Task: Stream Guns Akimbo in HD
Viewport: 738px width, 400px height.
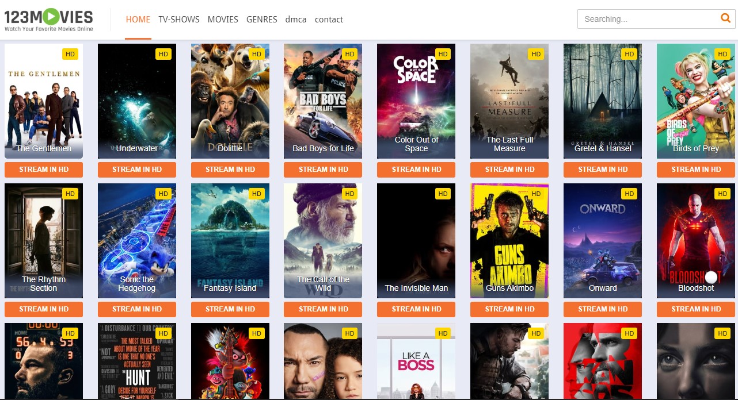Action: click(x=509, y=309)
